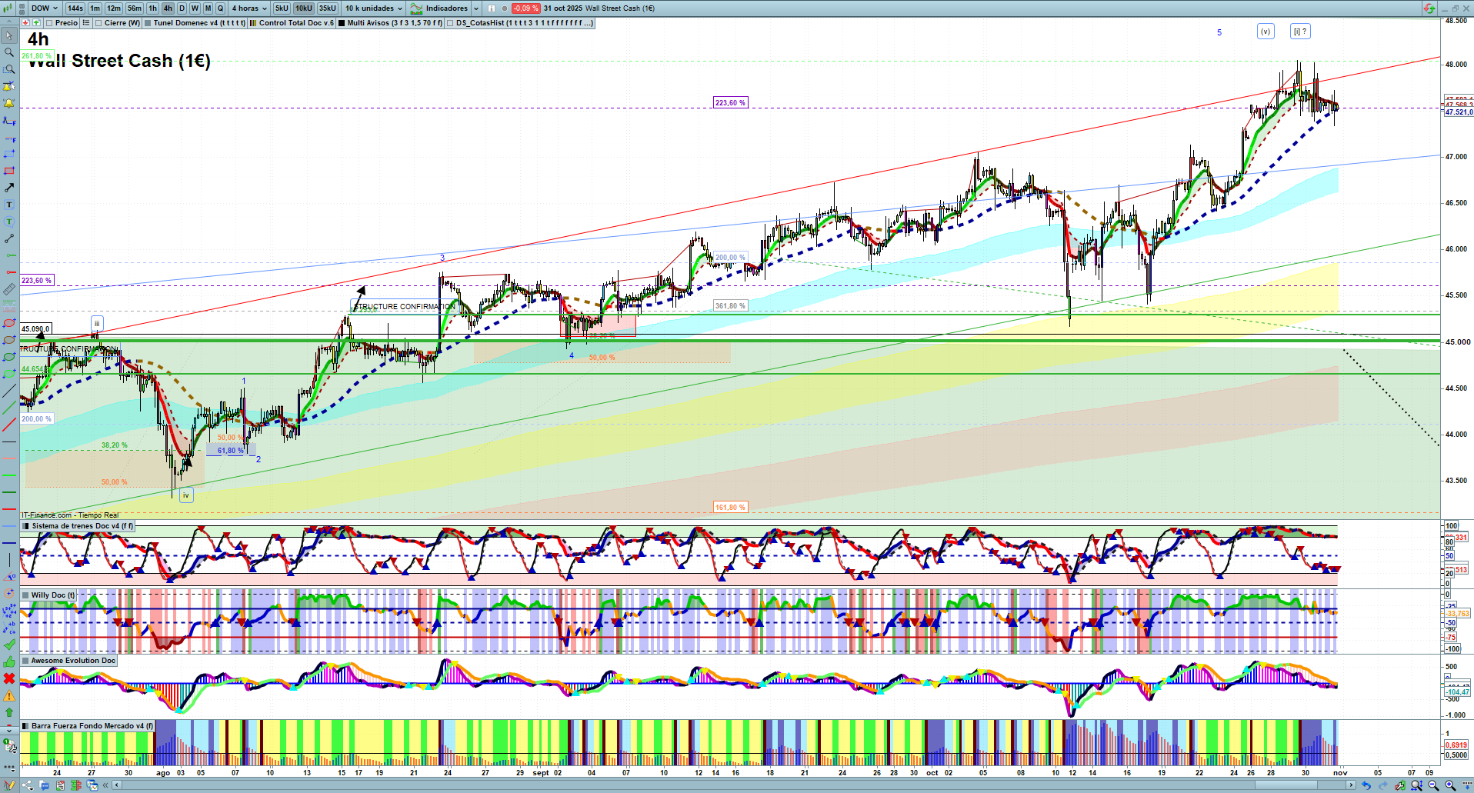
Task: Toggle the Control Total Doc v.6 box
Action: tap(252, 23)
